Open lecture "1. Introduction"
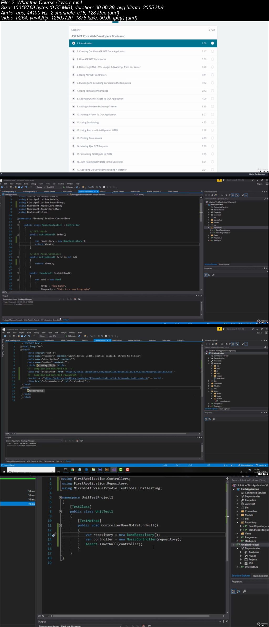Screen dimensions: 269x627 [x=143, y=43]
